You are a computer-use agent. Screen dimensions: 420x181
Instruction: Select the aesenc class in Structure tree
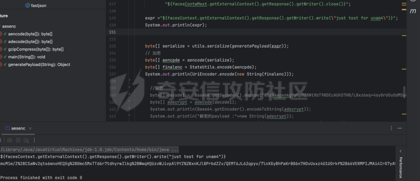(9, 26)
